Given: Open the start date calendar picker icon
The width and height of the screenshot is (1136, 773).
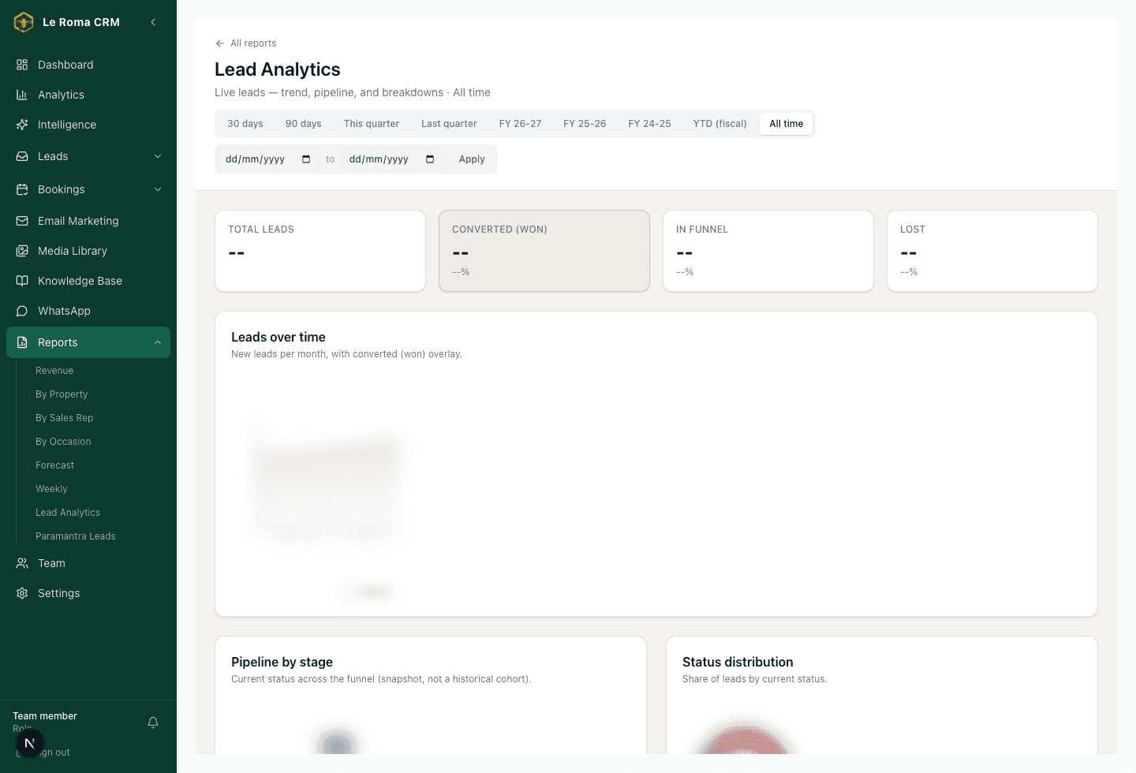Looking at the screenshot, I should tap(306, 159).
